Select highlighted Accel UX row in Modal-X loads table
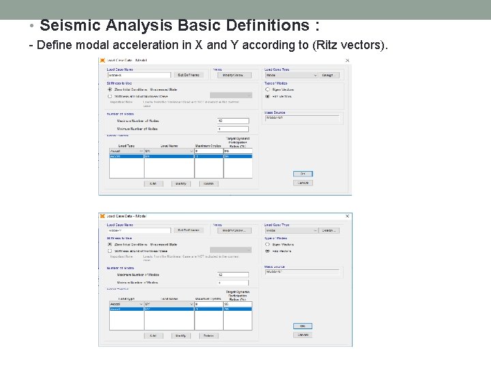 pos(181,156)
